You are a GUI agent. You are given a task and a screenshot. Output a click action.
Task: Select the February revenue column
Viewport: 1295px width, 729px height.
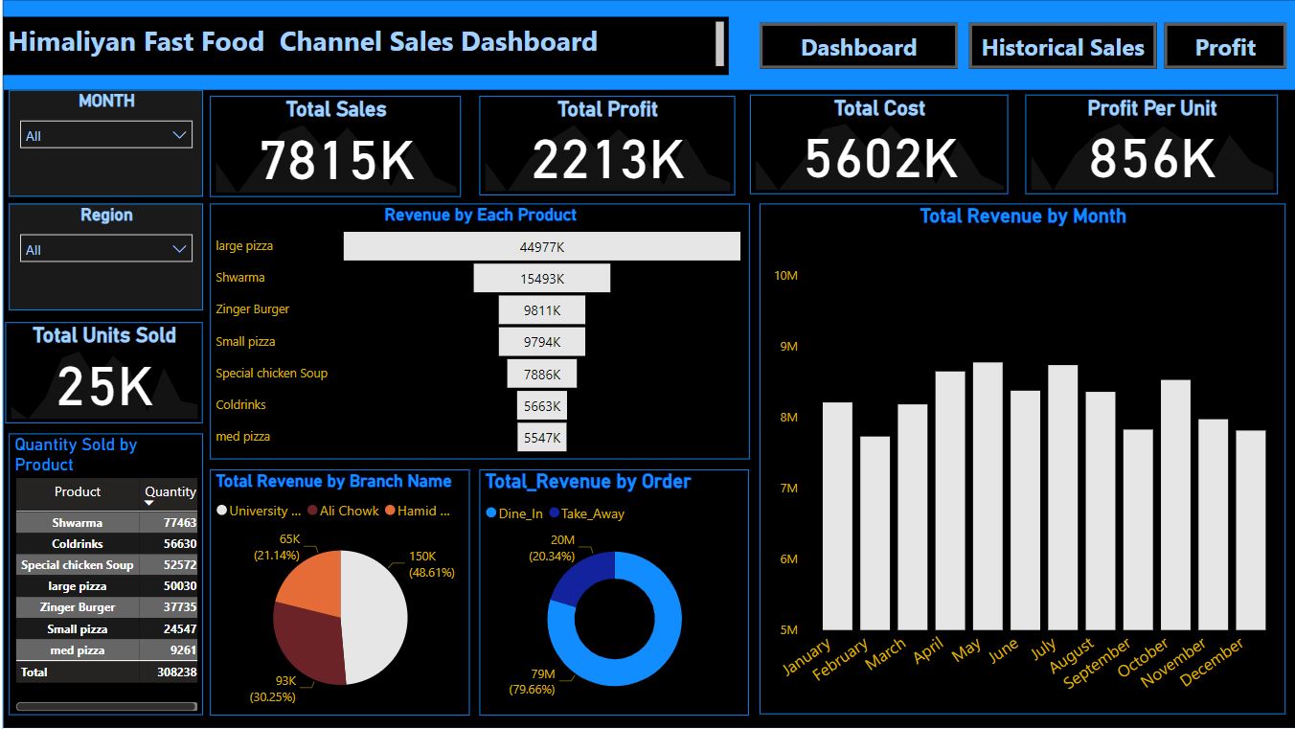click(875, 533)
